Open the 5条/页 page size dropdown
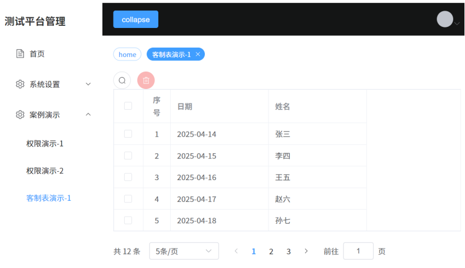The width and height of the screenshot is (465, 268). click(184, 251)
